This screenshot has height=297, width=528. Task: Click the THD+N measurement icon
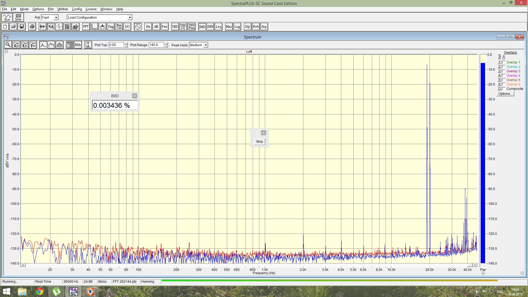(183, 27)
